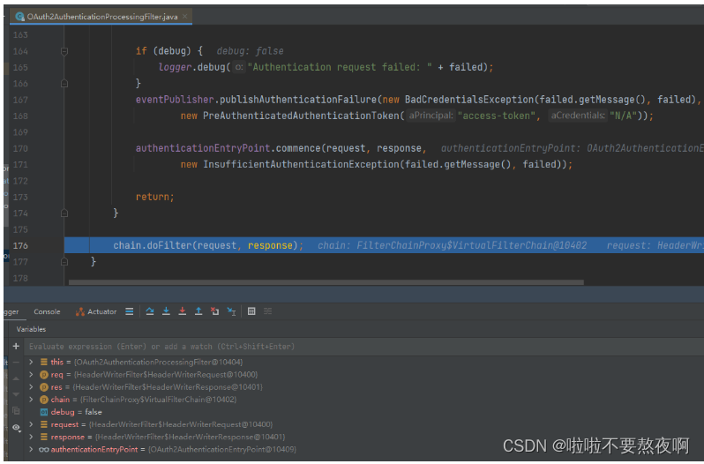The image size is (704, 464).
Task: Switch to the Console tab
Action: (x=47, y=311)
